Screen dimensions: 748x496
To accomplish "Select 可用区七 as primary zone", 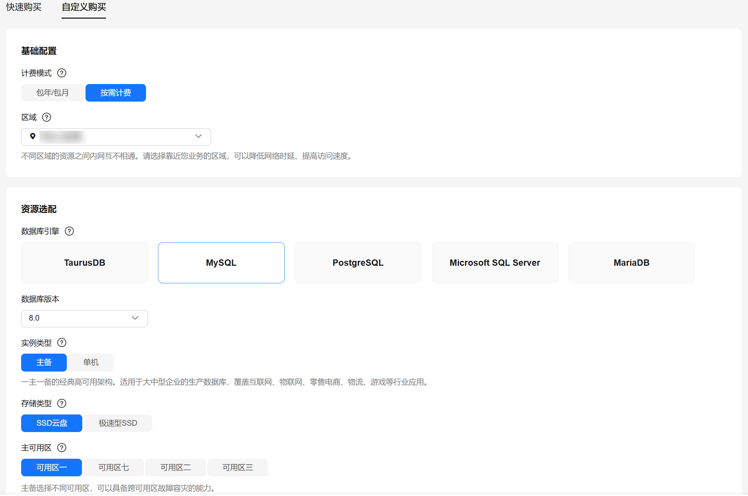I will pyautogui.click(x=114, y=468).
